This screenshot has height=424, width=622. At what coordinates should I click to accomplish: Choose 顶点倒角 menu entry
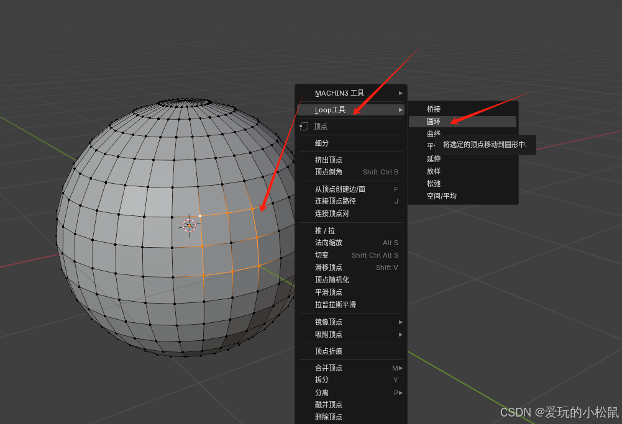point(350,172)
